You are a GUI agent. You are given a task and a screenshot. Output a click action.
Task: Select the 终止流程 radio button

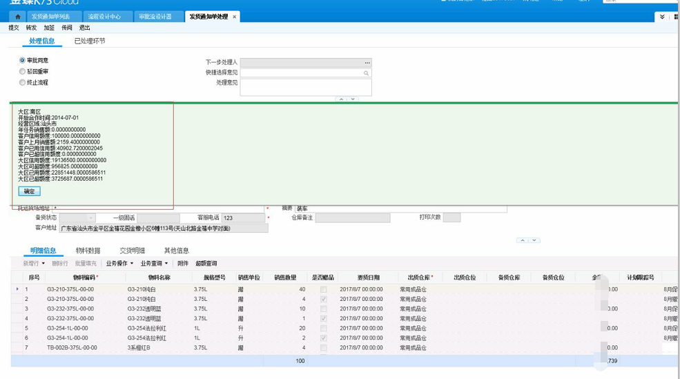(23, 82)
